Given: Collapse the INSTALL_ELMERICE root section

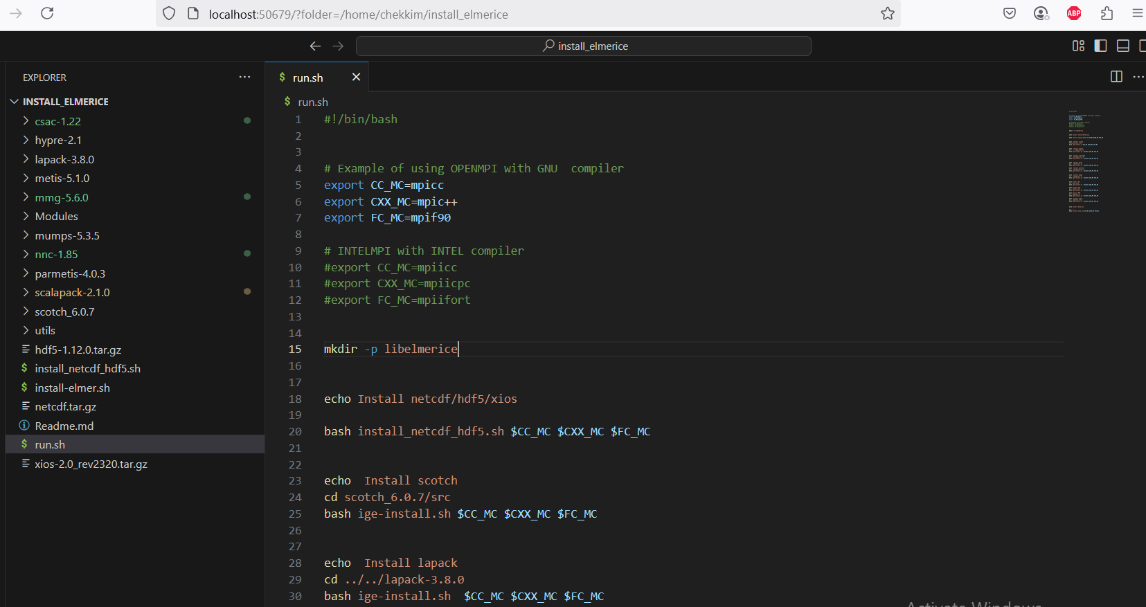Looking at the screenshot, I should [65, 102].
